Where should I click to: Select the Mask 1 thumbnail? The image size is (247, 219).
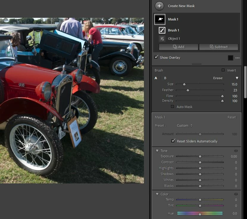160,19
